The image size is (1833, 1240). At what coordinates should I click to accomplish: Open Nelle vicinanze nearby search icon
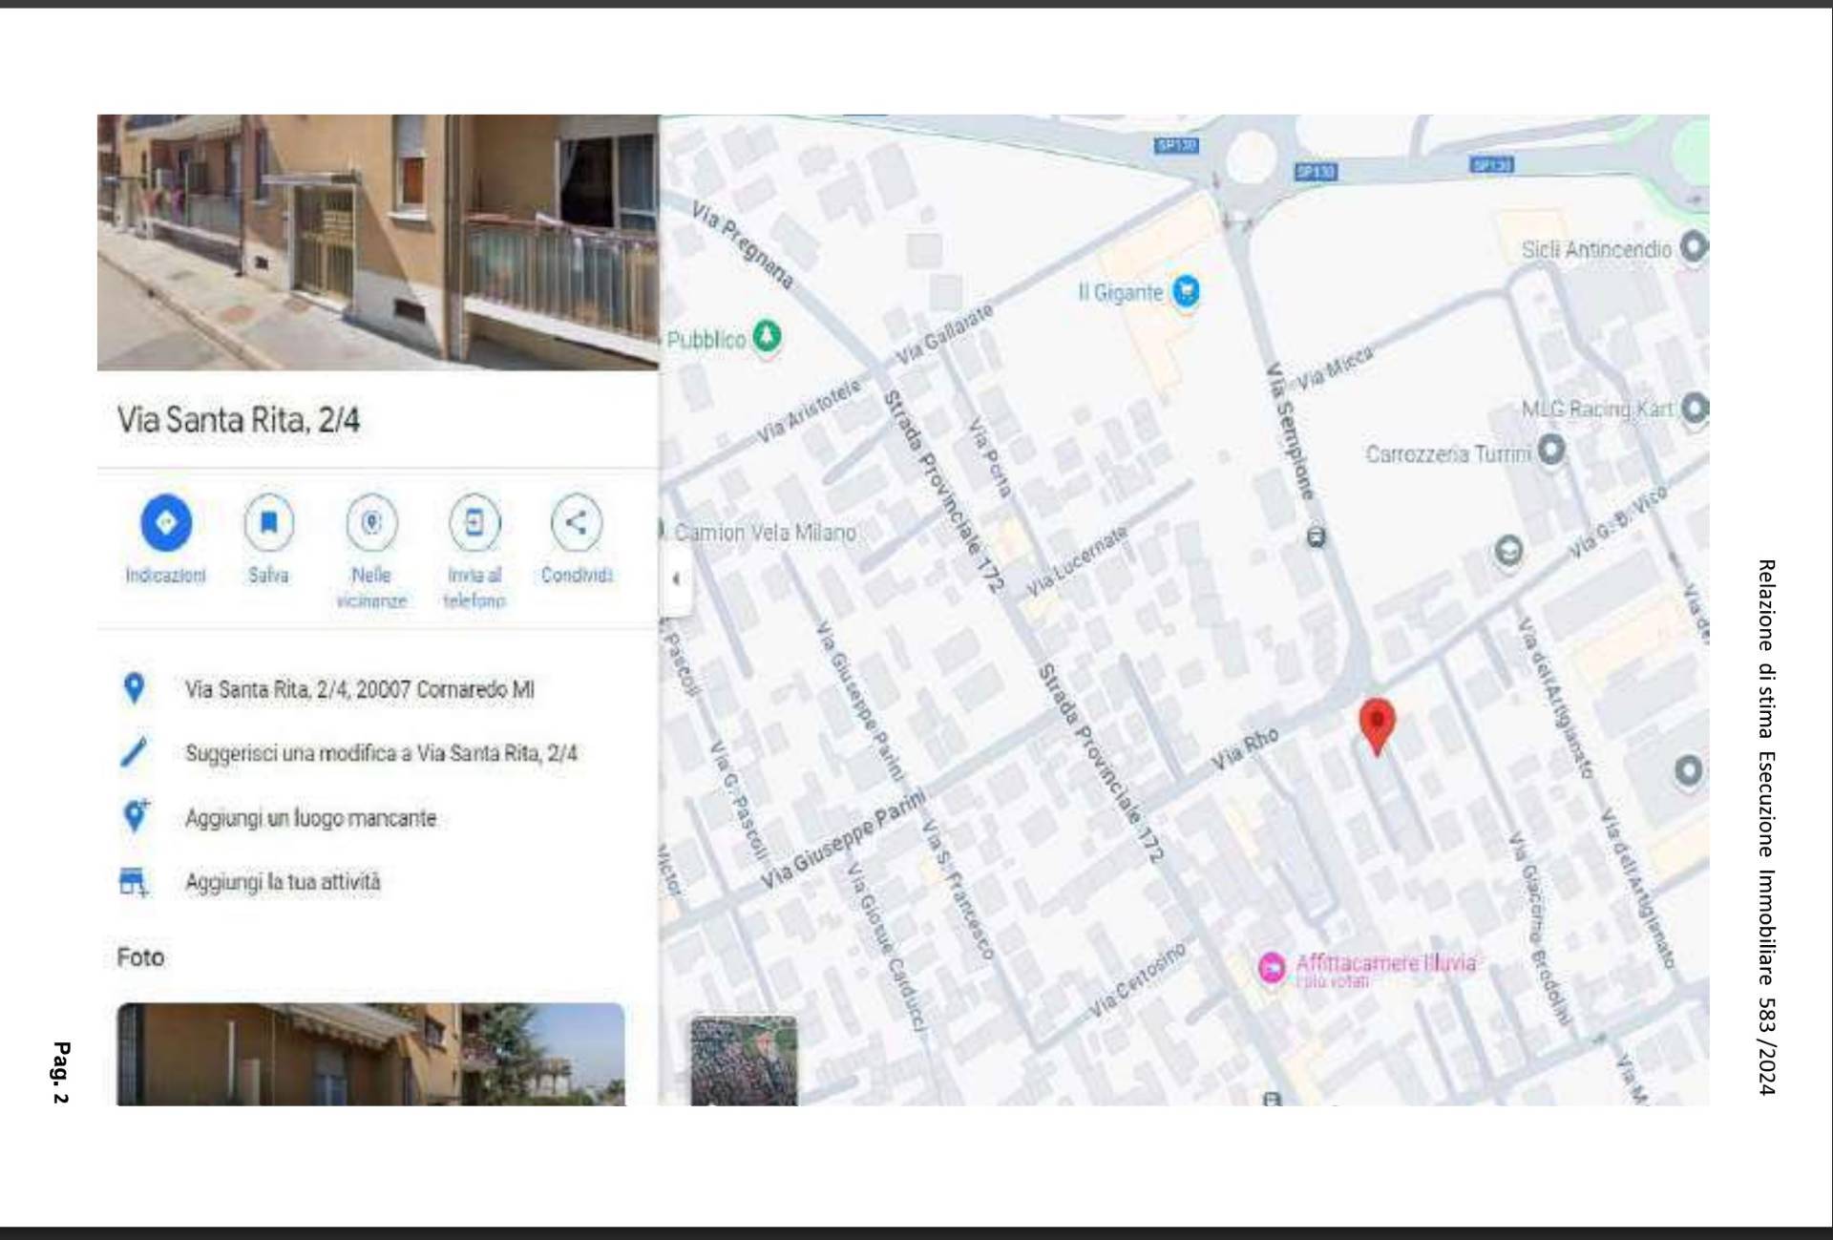[371, 522]
